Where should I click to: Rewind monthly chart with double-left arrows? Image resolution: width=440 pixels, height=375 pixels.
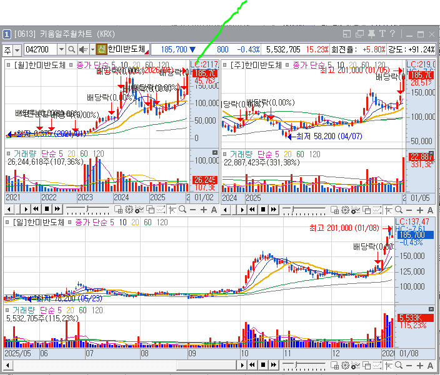click(x=36, y=209)
